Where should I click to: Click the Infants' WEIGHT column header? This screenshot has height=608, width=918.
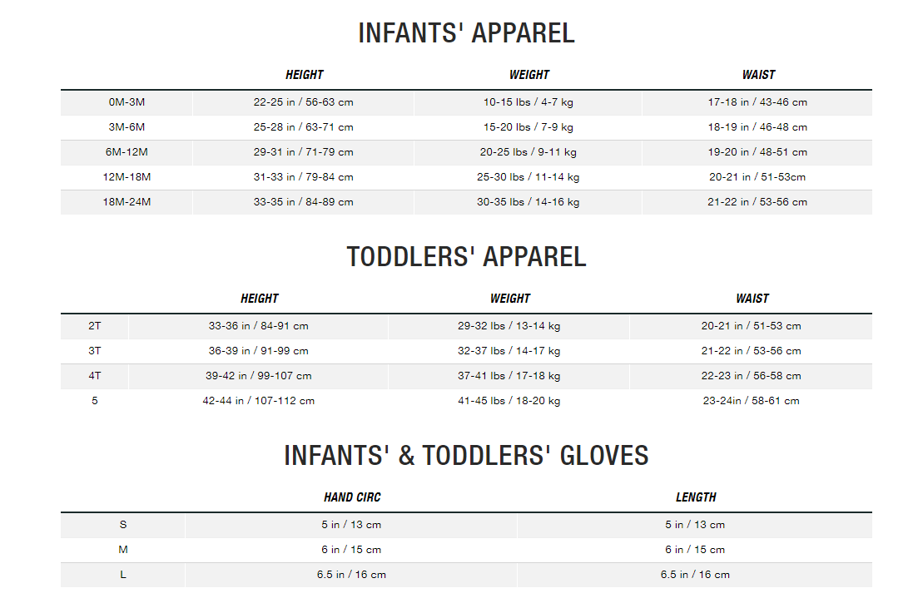pyautogui.click(x=529, y=75)
